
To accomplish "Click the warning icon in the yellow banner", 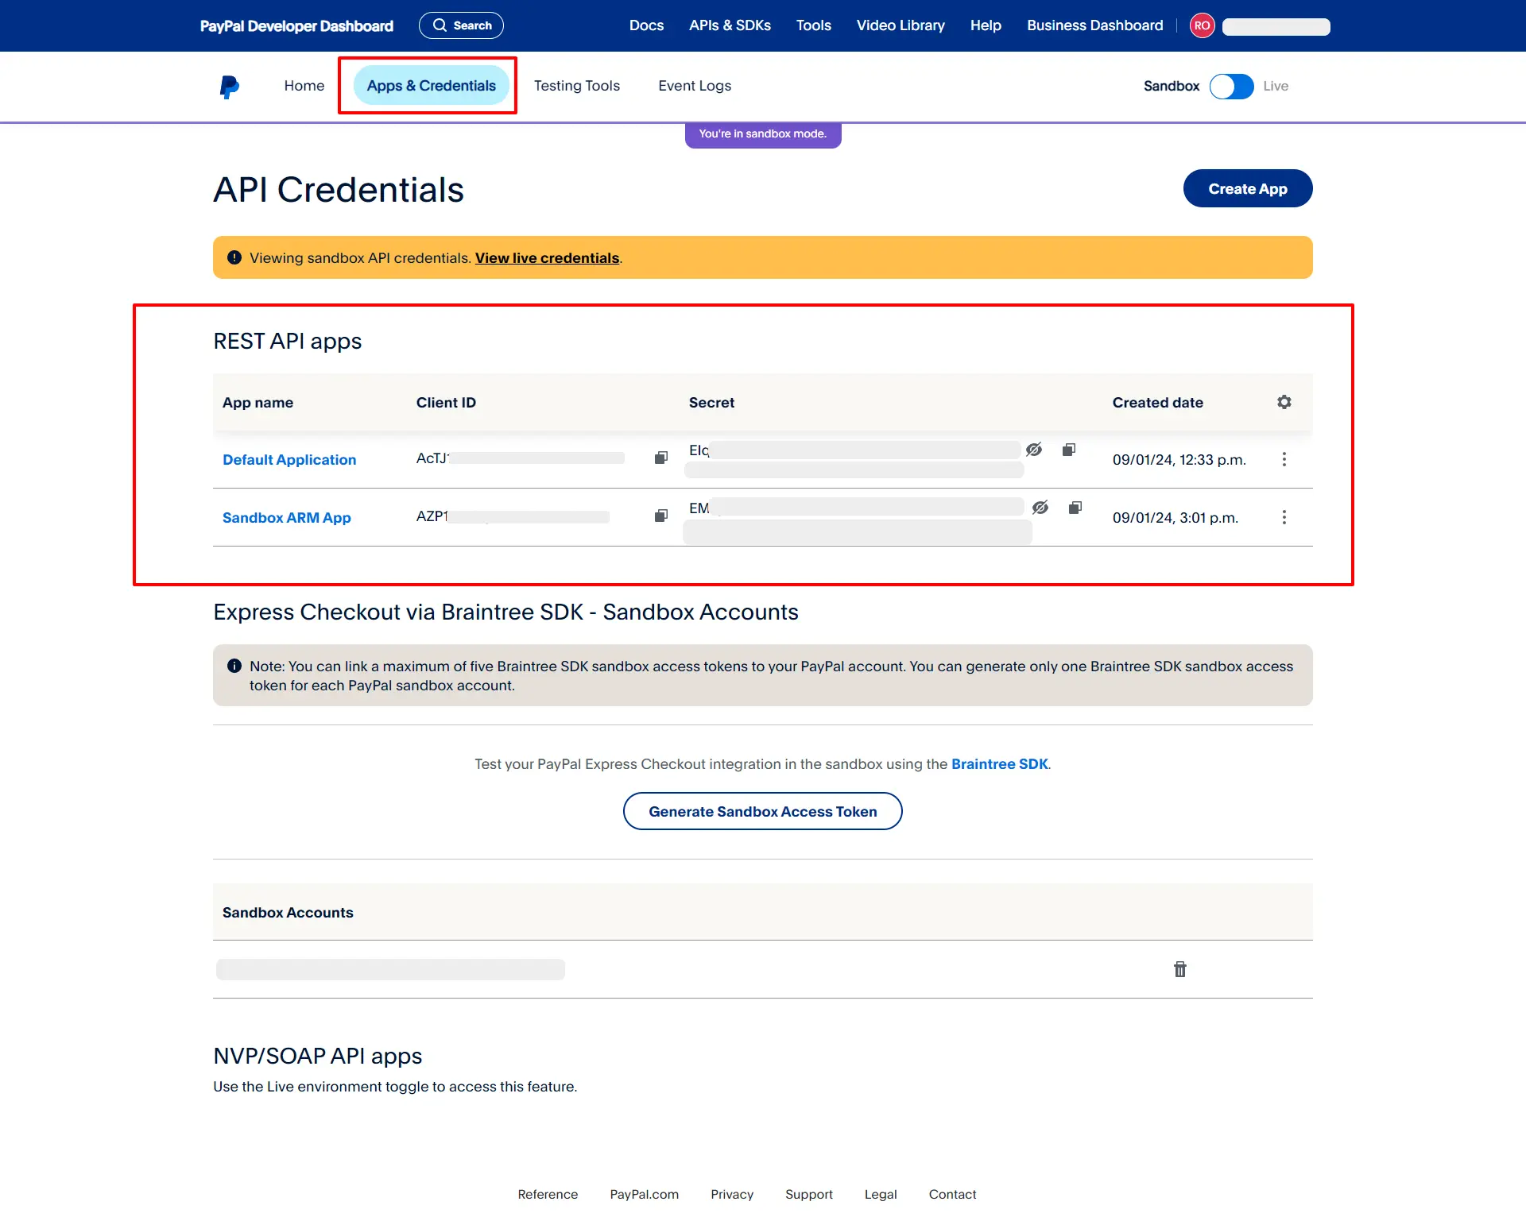I will (x=234, y=257).
